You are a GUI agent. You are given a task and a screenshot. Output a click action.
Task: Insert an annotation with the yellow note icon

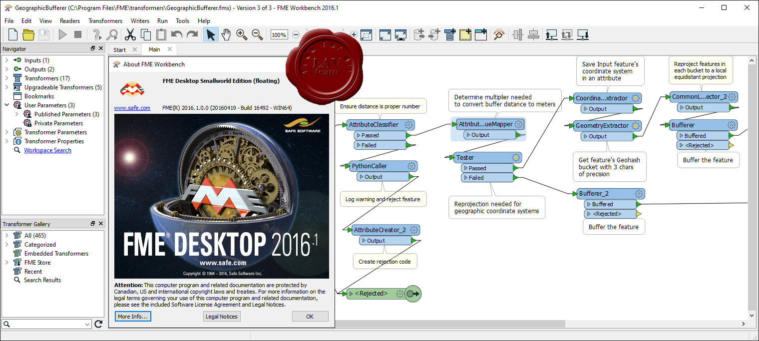click(x=465, y=34)
